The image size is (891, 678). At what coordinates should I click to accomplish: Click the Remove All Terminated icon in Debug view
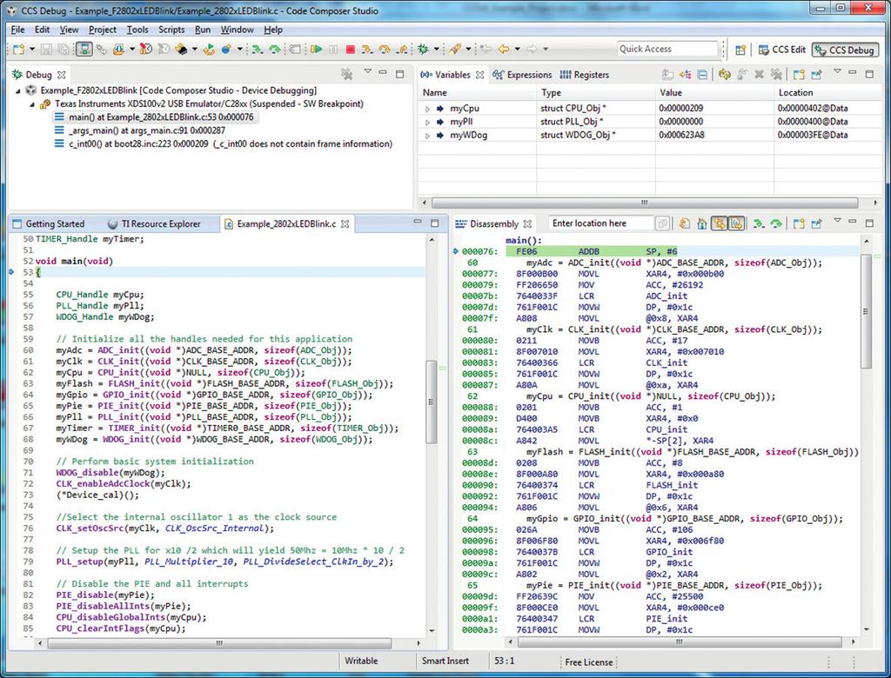(x=346, y=75)
